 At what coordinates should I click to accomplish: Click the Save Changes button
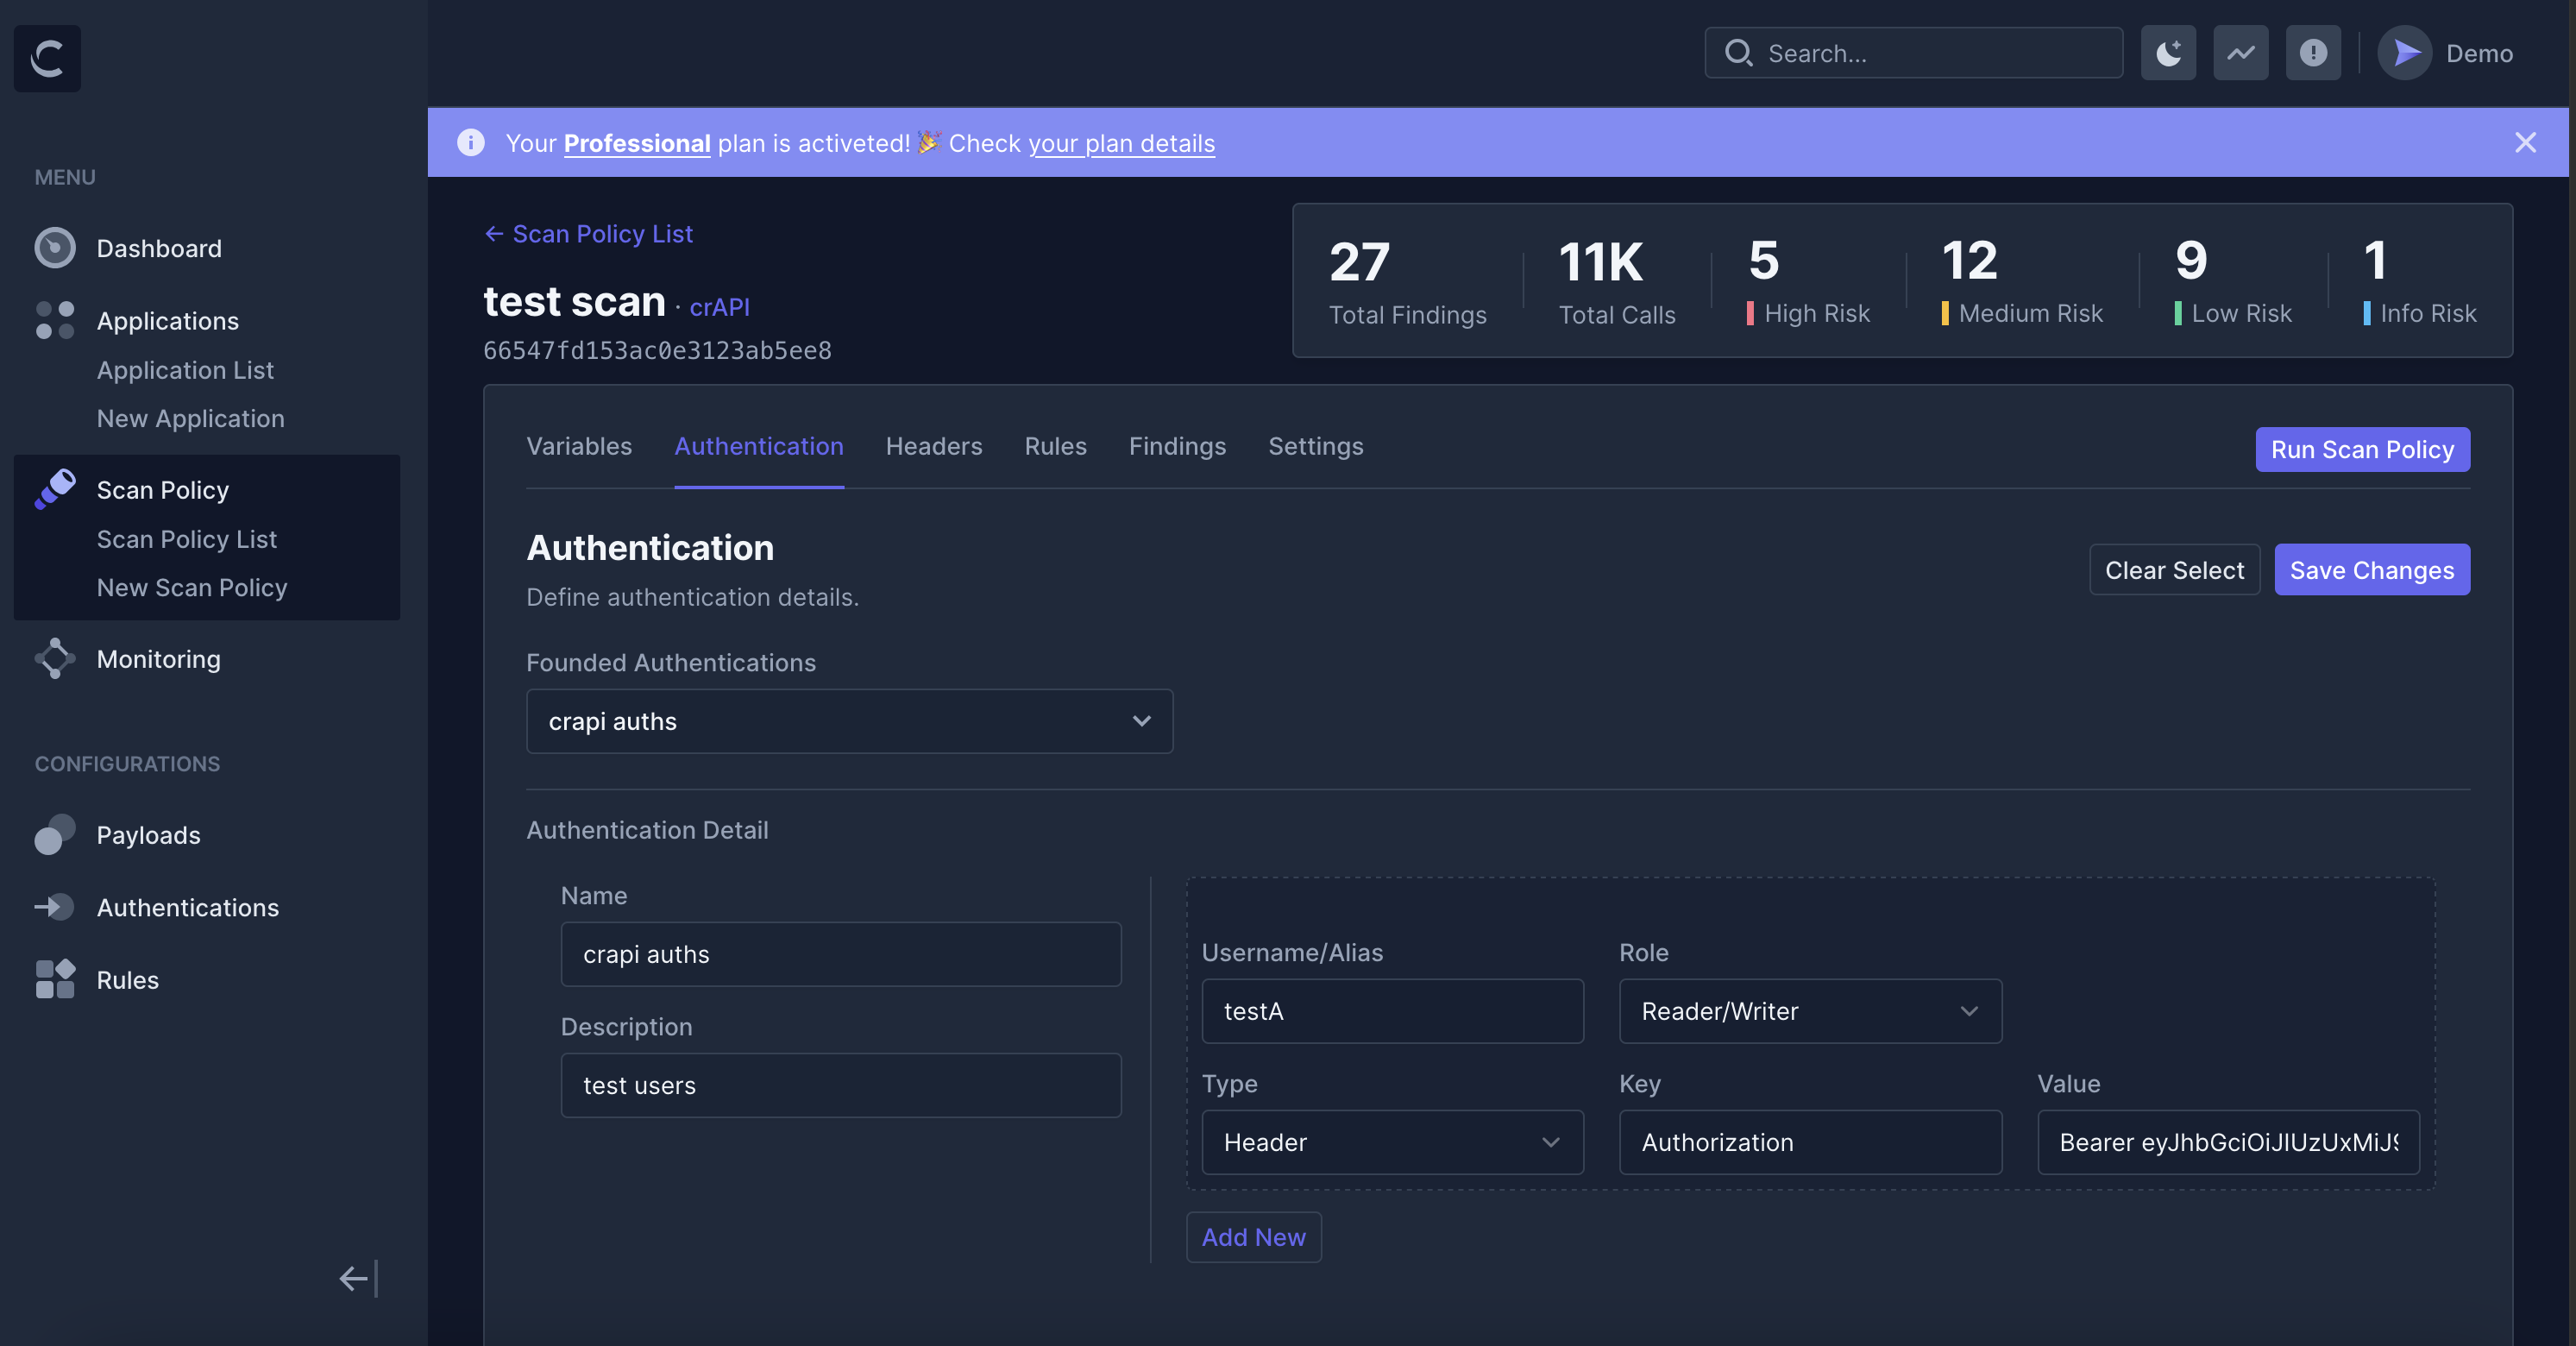(x=2371, y=570)
